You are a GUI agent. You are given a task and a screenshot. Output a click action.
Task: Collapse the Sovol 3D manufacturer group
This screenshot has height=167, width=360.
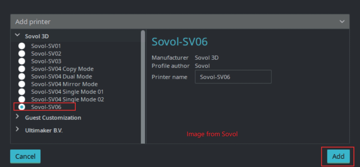click(x=17, y=35)
